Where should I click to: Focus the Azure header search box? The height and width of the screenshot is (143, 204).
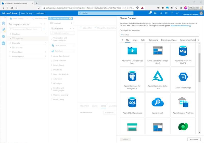tap(106, 13)
